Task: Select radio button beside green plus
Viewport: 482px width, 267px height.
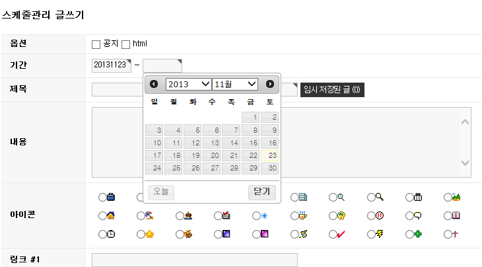Action: coord(409,235)
